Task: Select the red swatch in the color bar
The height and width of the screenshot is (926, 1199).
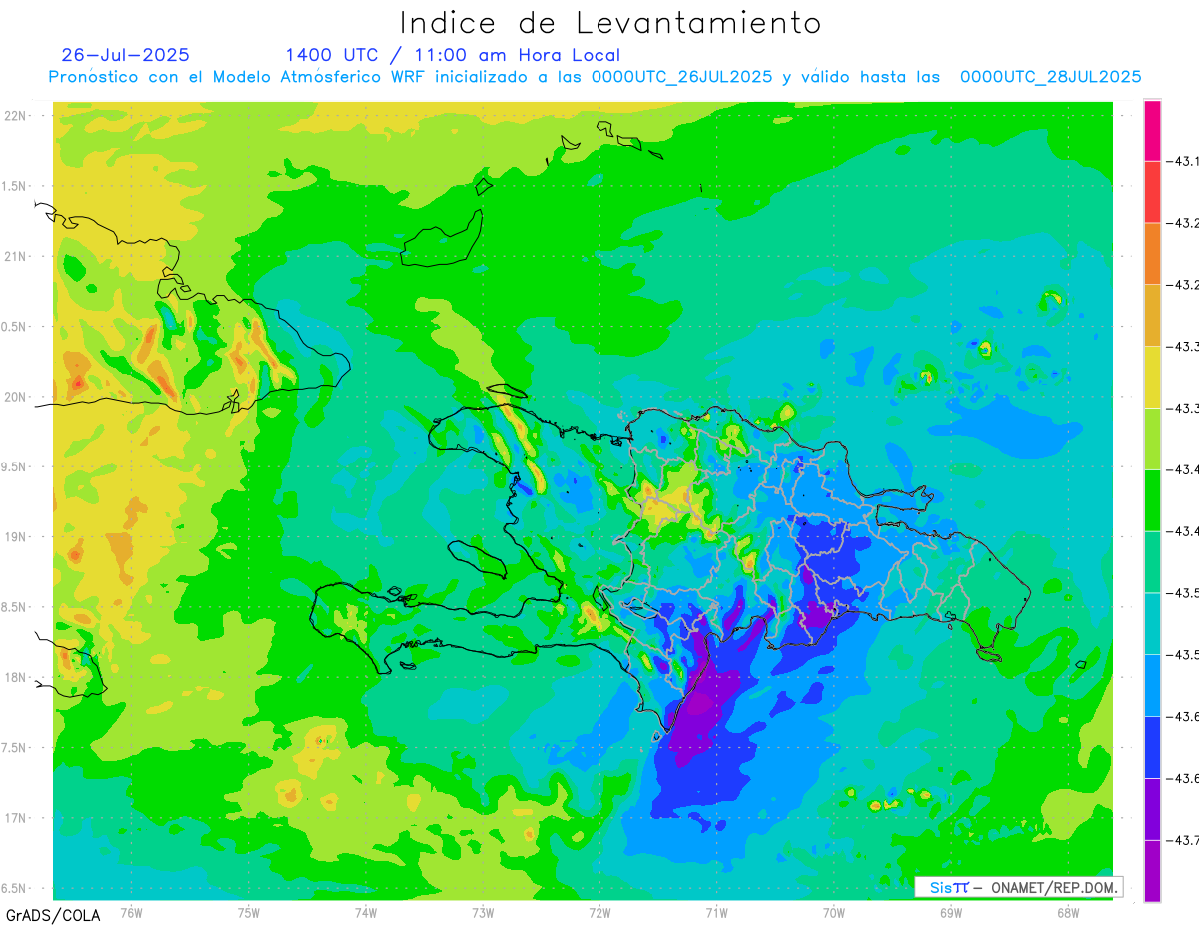Action: coord(1152,192)
